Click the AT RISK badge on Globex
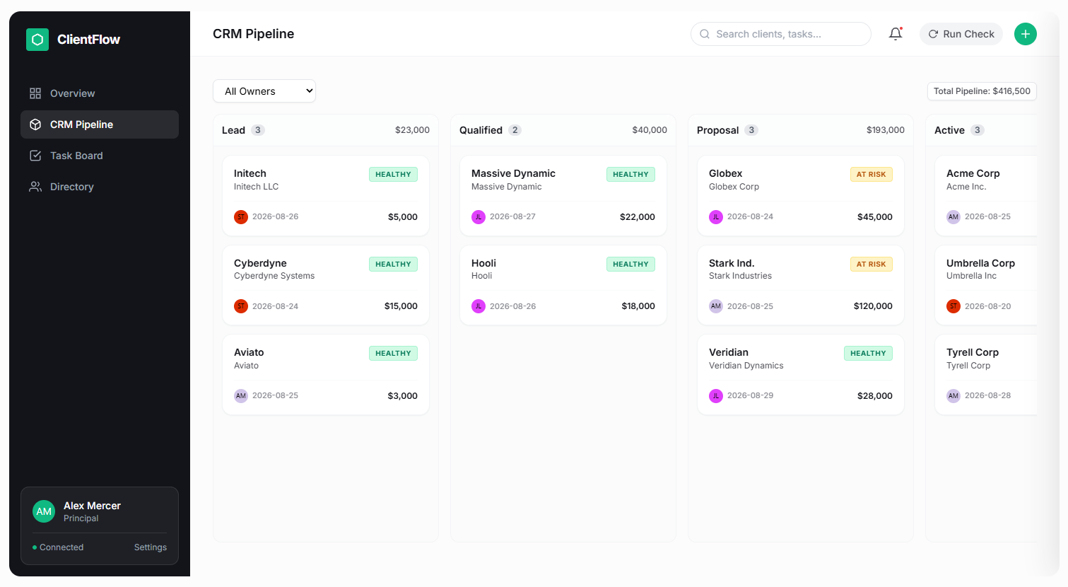The height and width of the screenshot is (587, 1068). coord(871,175)
